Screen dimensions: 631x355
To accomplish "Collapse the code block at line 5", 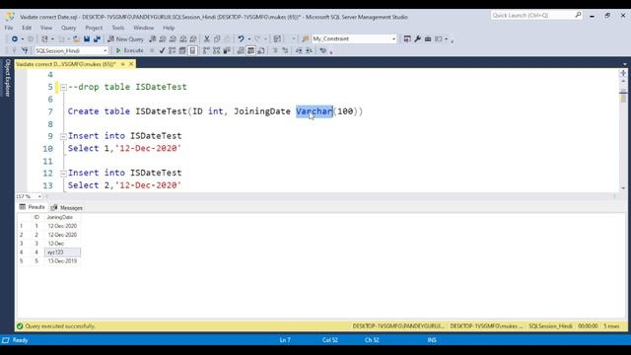I will click(63, 88).
